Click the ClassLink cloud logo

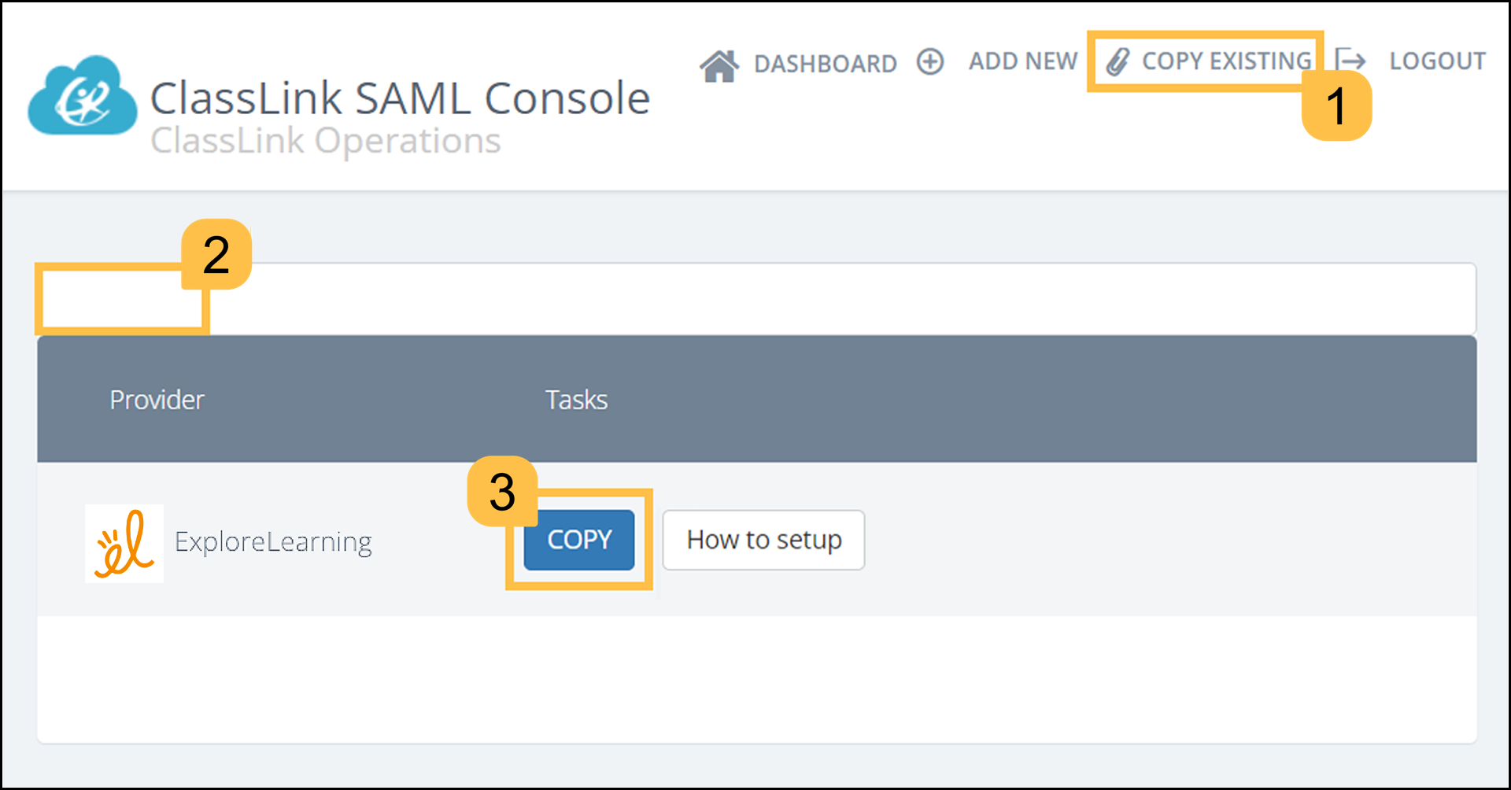pyautogui.click(x=82, y=96)
